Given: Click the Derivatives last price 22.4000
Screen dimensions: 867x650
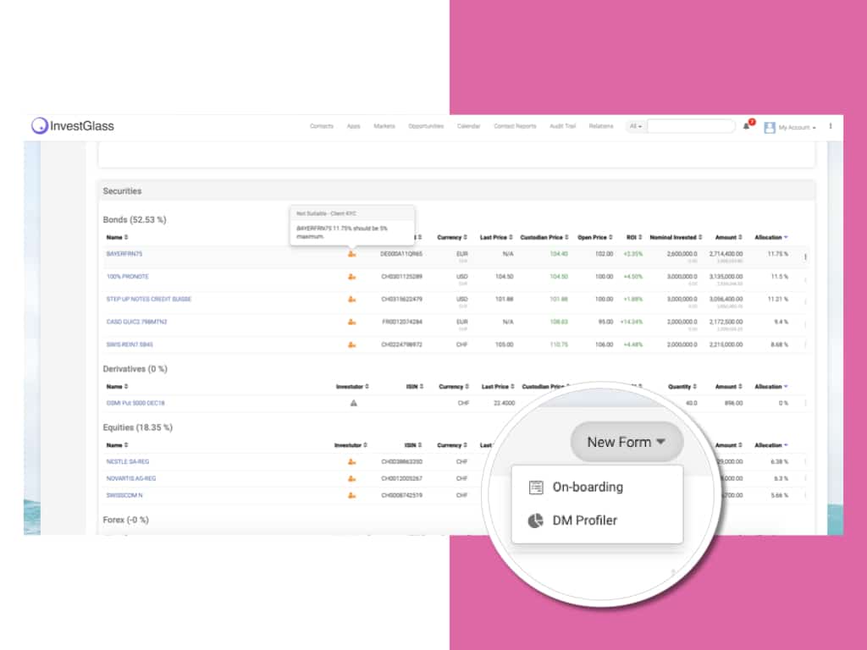Looking at the screenshot, I should (505, 404).
